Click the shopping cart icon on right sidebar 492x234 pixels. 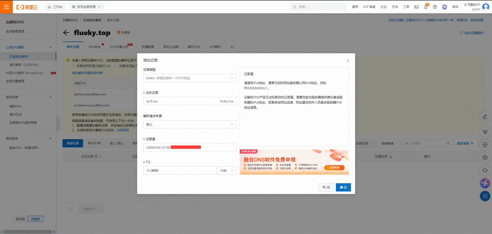coord(485,132)
